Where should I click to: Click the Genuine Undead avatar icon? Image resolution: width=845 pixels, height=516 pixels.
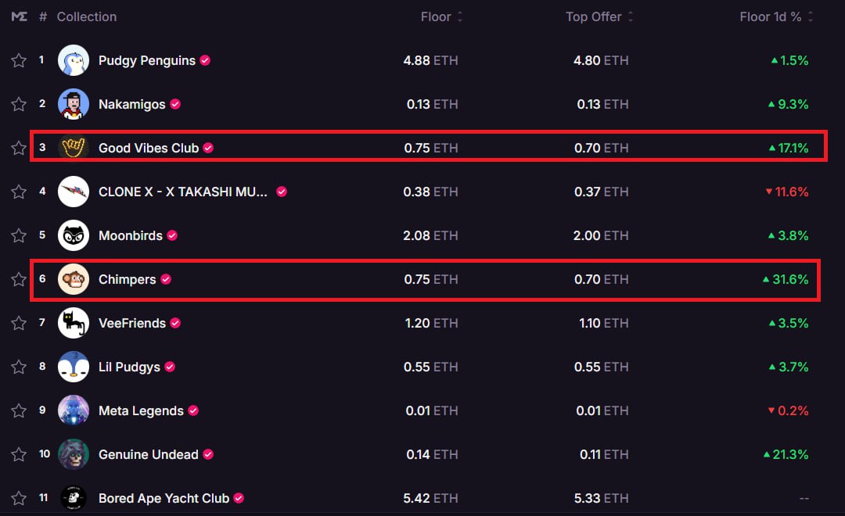(x=74, y=454)
